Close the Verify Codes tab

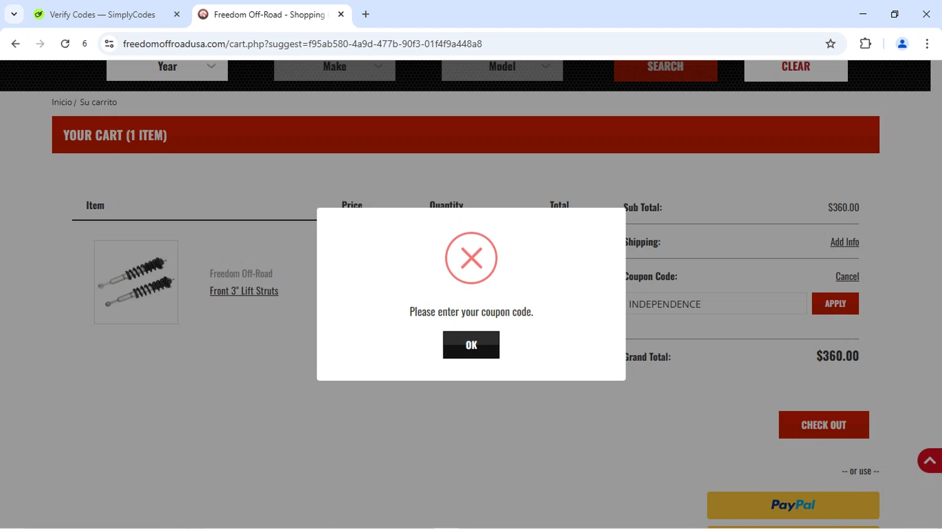point(176,14)
